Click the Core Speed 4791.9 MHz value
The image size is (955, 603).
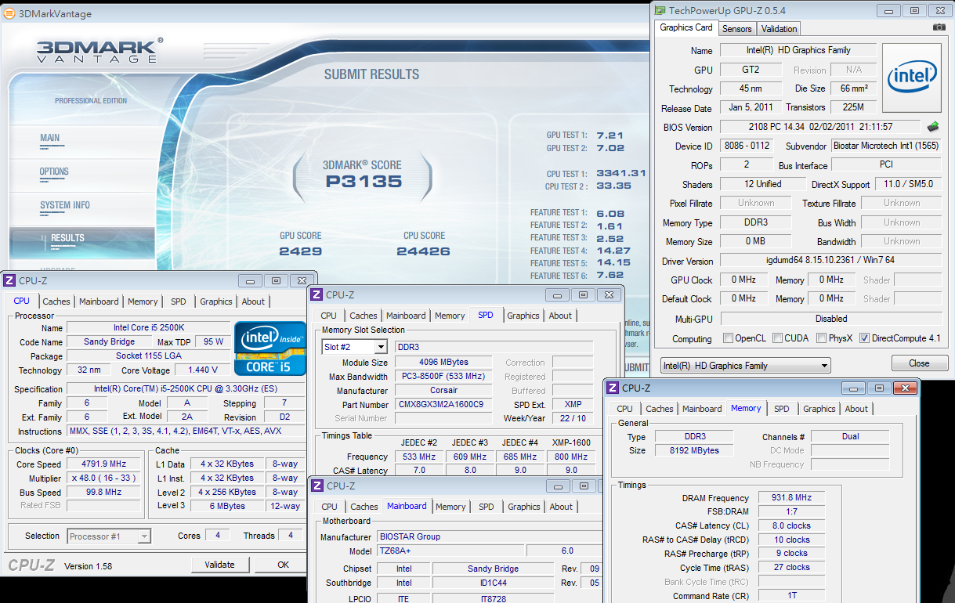click(103, 464)
